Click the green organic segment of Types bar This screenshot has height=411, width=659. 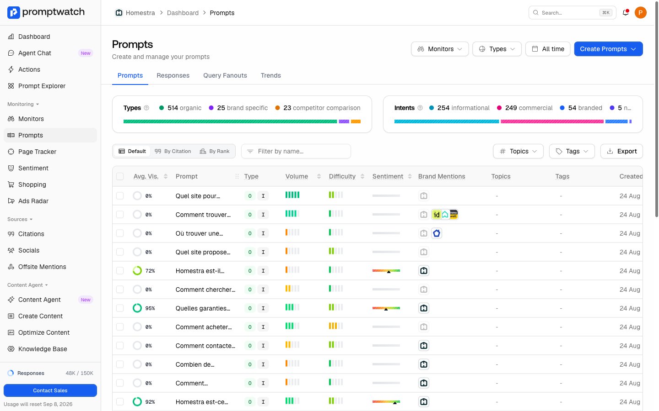(230, 121)
